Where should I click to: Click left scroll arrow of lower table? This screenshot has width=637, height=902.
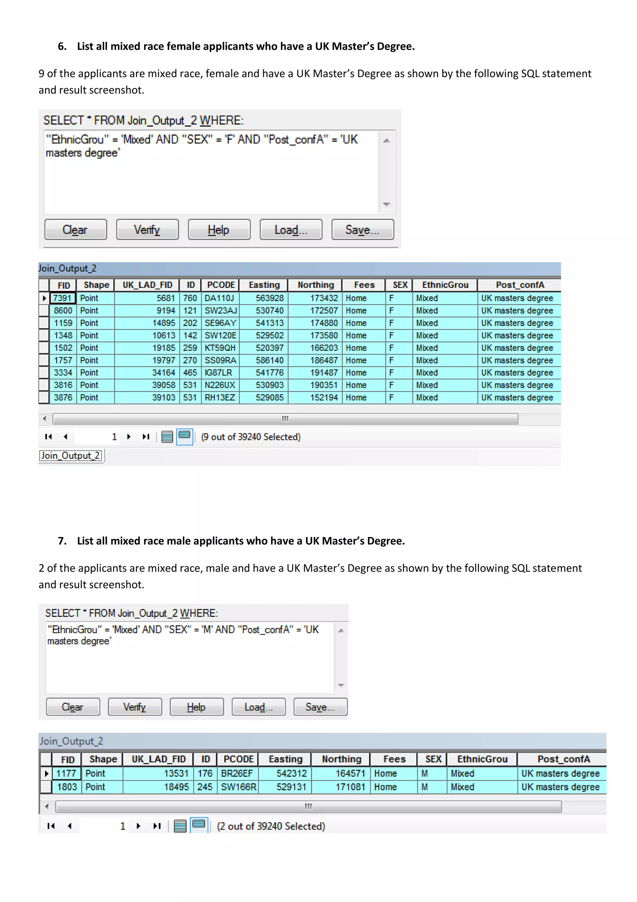point(47,806)
